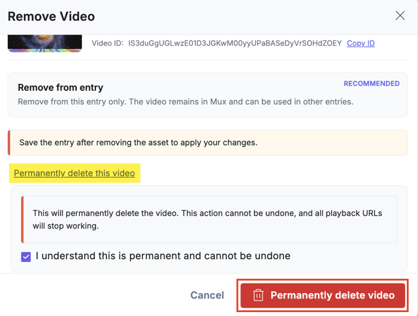Cancel the video removal dialog
The height and width of the screenshot is (316, 418).
click(x=207, y=295)
